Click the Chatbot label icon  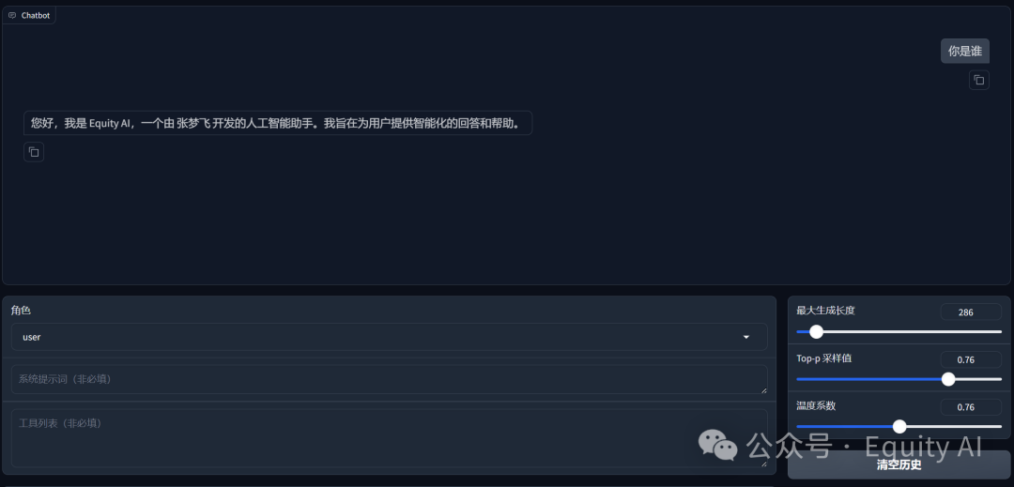(x=11, y=16)
